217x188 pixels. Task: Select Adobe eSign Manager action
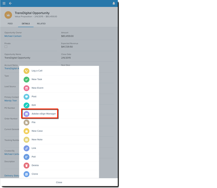[x=44, y=114]
